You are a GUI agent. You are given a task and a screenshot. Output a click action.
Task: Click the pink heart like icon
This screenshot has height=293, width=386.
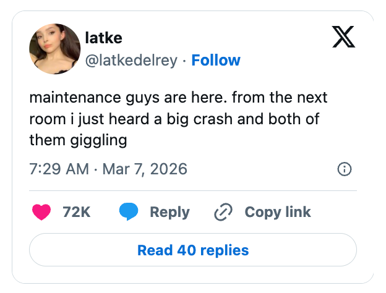click(x=41, y=212)
